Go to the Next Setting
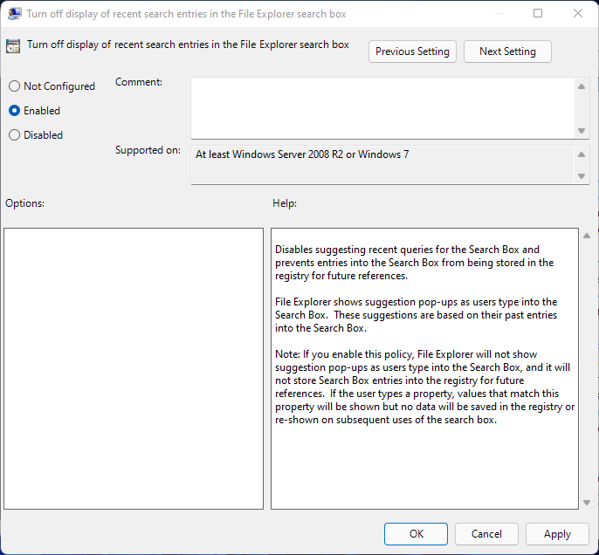This screenshot has width=599, height=555. (x=507, y=51)
